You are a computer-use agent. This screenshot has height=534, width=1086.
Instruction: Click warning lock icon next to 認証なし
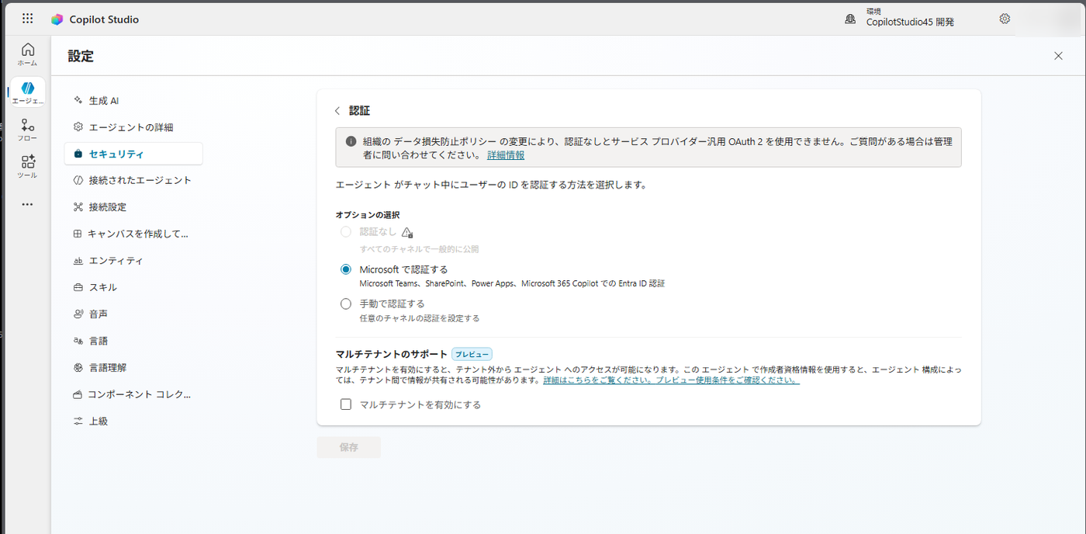(x=407, y=232)
